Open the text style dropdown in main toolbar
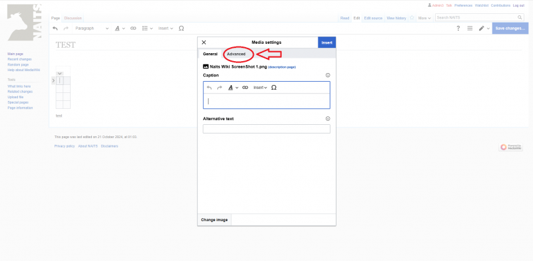Viewport: 533px width, 261px height. click(120, 29)
